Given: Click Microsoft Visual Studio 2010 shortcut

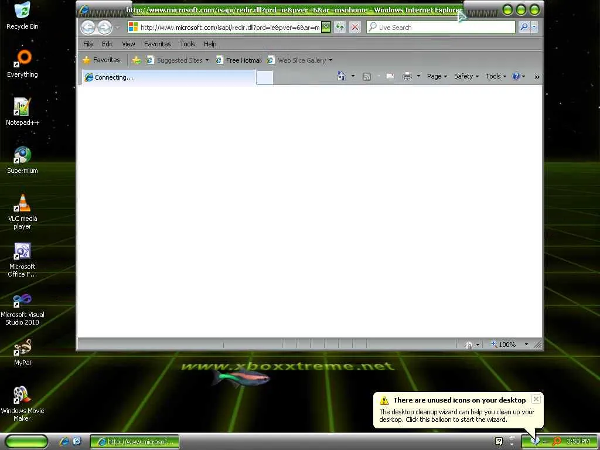Looking at the screenshot, I should [22, 308].
